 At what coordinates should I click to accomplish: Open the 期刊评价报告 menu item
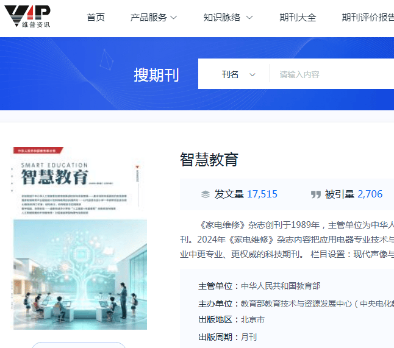pos(368,18)
